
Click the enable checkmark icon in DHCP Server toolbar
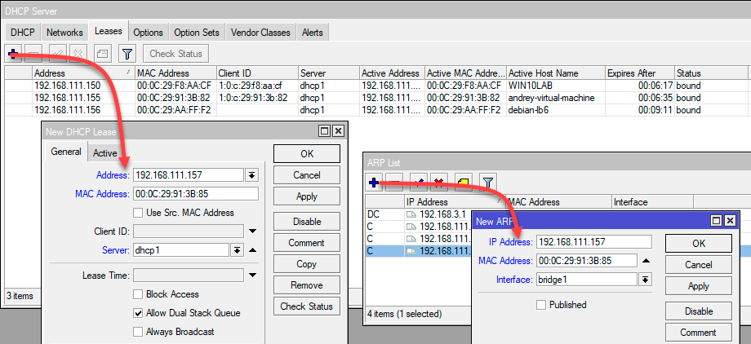point(58,54)
